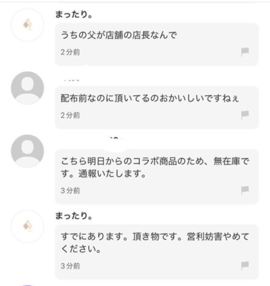Open gray default avatar beside 配布前 comment
Screen dimensions: 270x286
tap(27, 88)
